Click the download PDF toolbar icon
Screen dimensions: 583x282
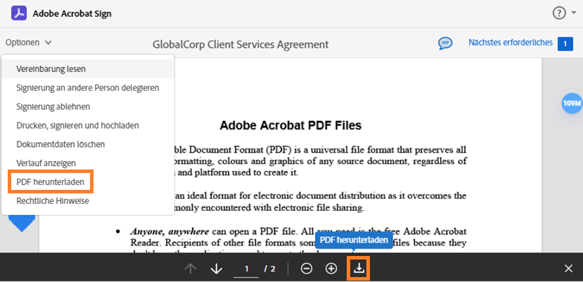point(359,268)
